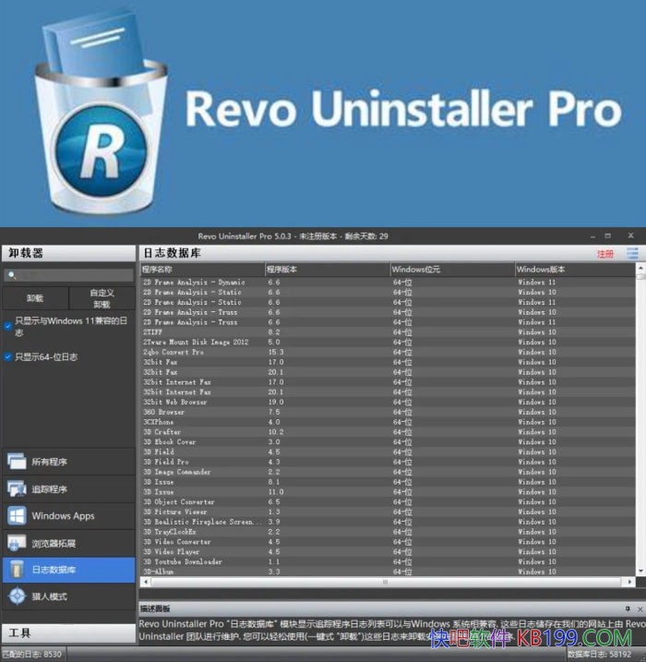Open Traced Programs (追踪程序) icon
This screenshot has height=662, width=646.
17,488
